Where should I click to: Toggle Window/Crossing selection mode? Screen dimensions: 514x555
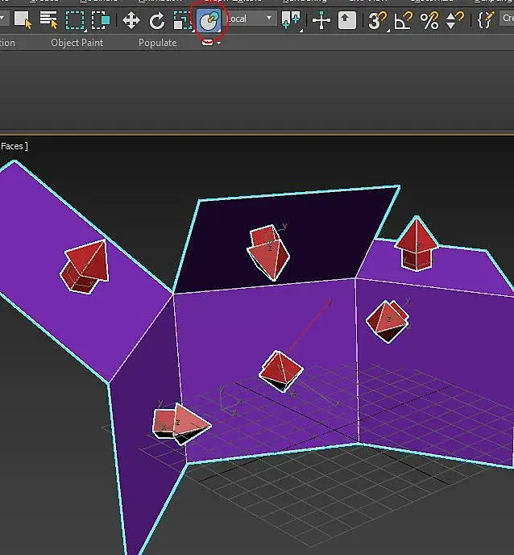(101, 20)
